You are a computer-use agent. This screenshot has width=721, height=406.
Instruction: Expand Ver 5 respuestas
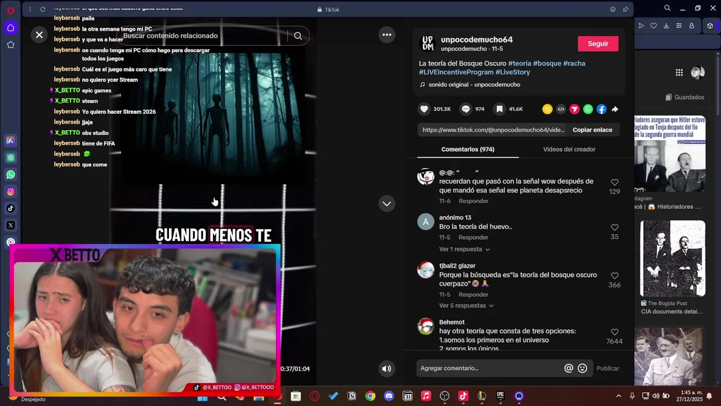(x=466, y=306)
